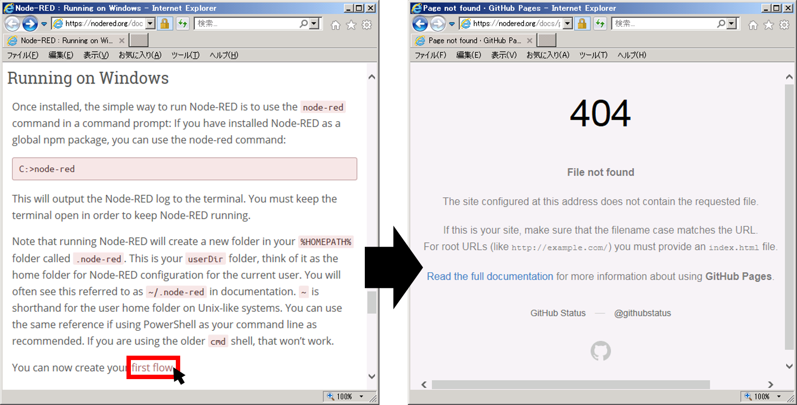The image size is (797, 405).
Task: Click the refresh icon in the left Node-RED window
Action: (x=182, y=23)
